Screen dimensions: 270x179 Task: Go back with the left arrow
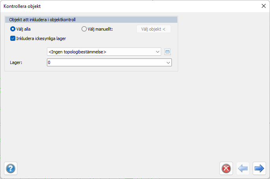click(x=243, y=168)
